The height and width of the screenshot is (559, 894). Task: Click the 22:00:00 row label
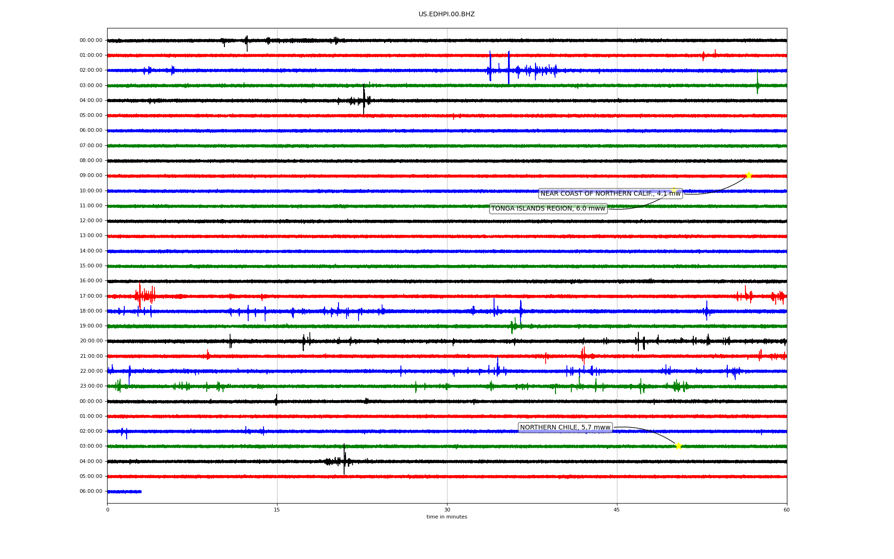(x=91, y=371)
